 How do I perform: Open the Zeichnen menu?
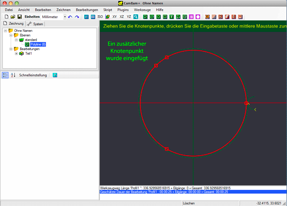click(x=63, y=10)
